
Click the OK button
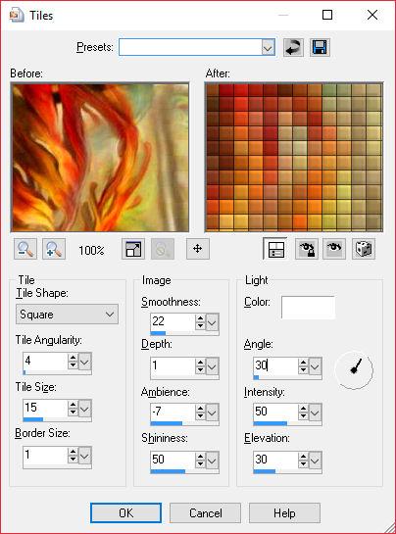coord(125,512)
